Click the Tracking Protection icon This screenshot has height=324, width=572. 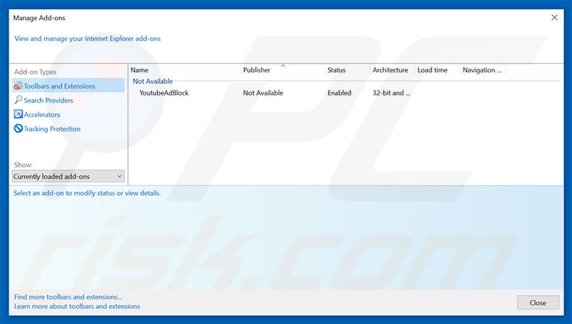point(18,129)
